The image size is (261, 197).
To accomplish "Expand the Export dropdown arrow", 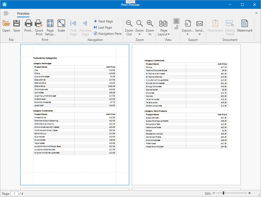I will (188, 34).
